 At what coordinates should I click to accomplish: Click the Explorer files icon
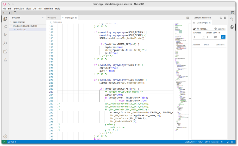point(5,19)
